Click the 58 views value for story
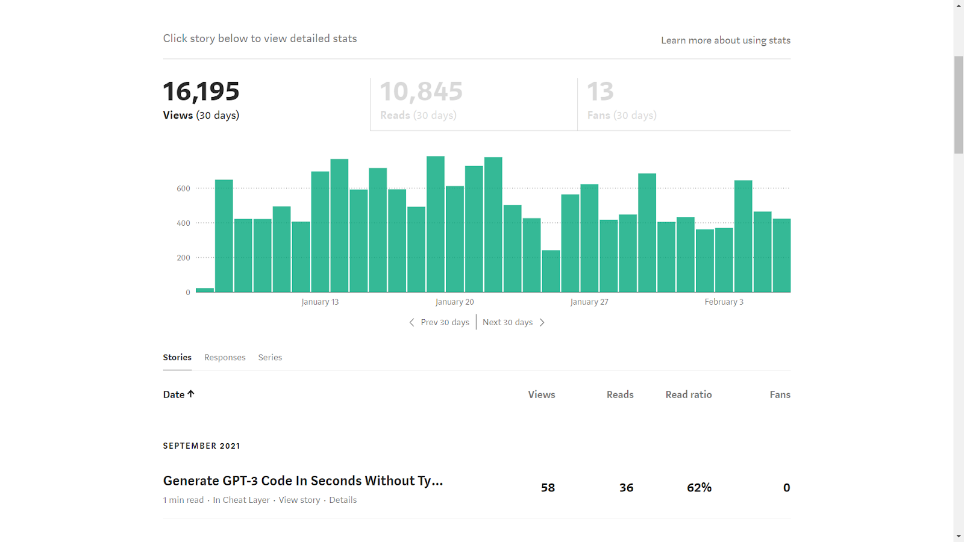The height and width of the screenshot is (542, 964). pos(548,488)
